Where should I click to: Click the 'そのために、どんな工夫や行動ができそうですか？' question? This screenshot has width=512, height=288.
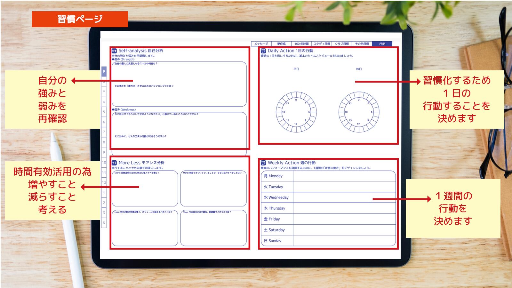[140, 136]
